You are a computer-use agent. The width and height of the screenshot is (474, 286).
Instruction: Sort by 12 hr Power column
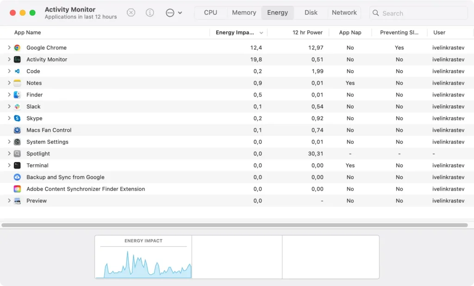pos(307,33)
